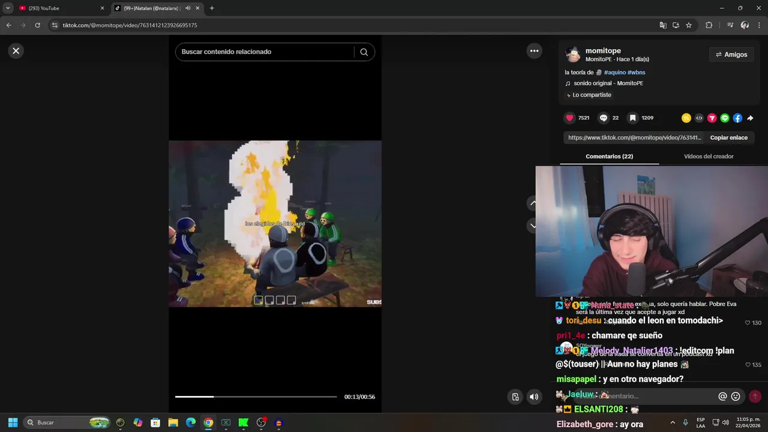Like the video with the heart icon
The image size is (768, 432).
(570, 118)
